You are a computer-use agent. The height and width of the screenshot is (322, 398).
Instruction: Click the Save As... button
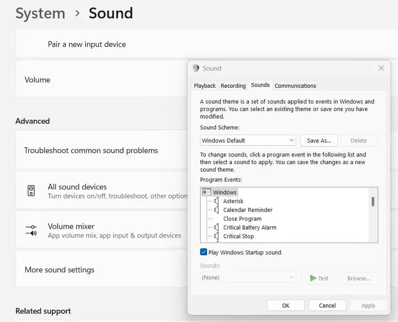click(319, 140)
